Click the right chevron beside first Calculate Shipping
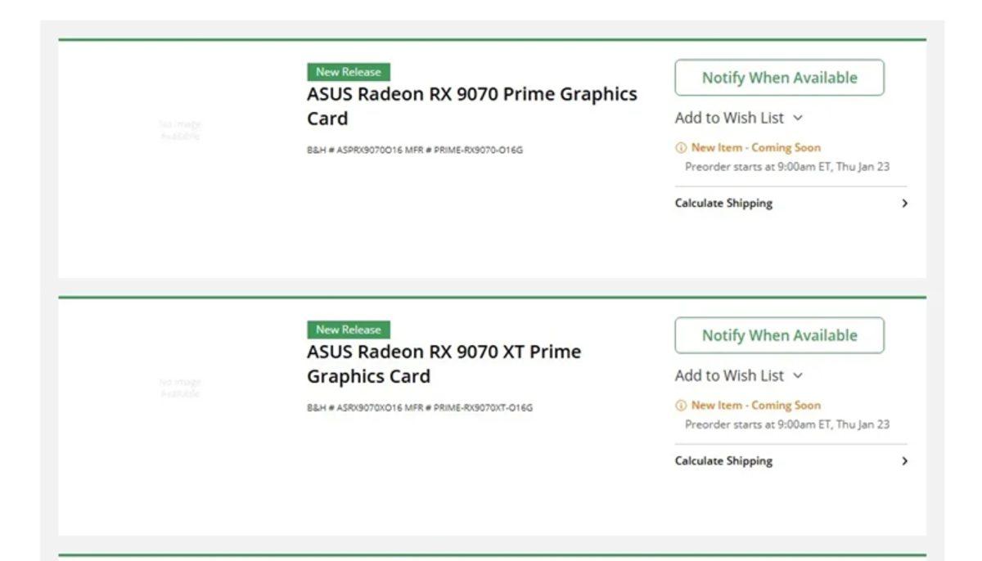 point(905,203)
